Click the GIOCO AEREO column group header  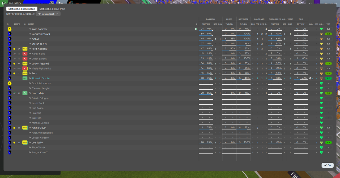(275, 19)
